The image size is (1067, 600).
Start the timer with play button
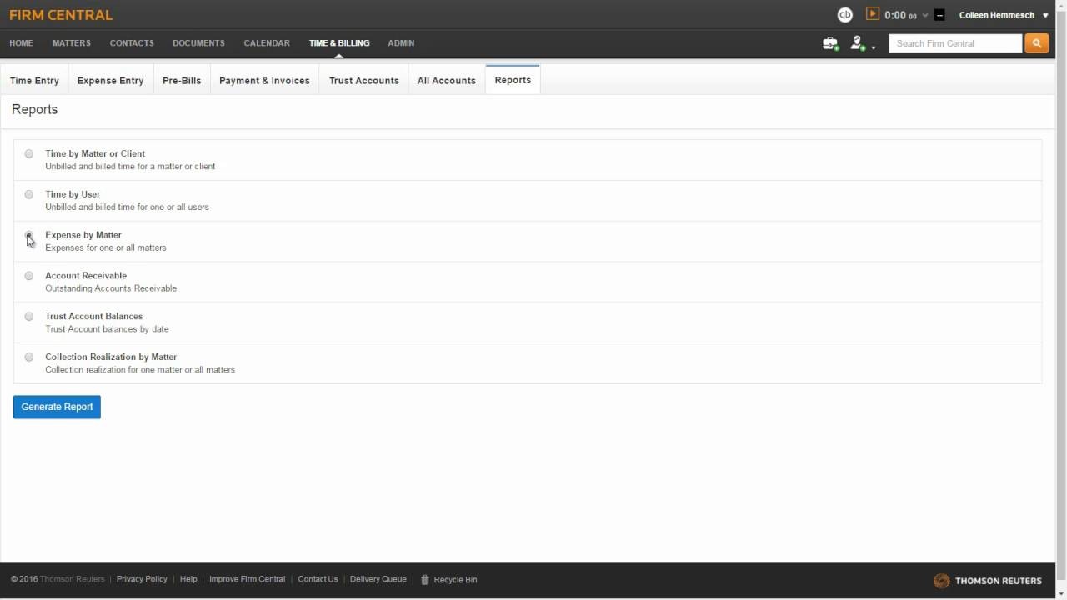(x=872, y=14)
